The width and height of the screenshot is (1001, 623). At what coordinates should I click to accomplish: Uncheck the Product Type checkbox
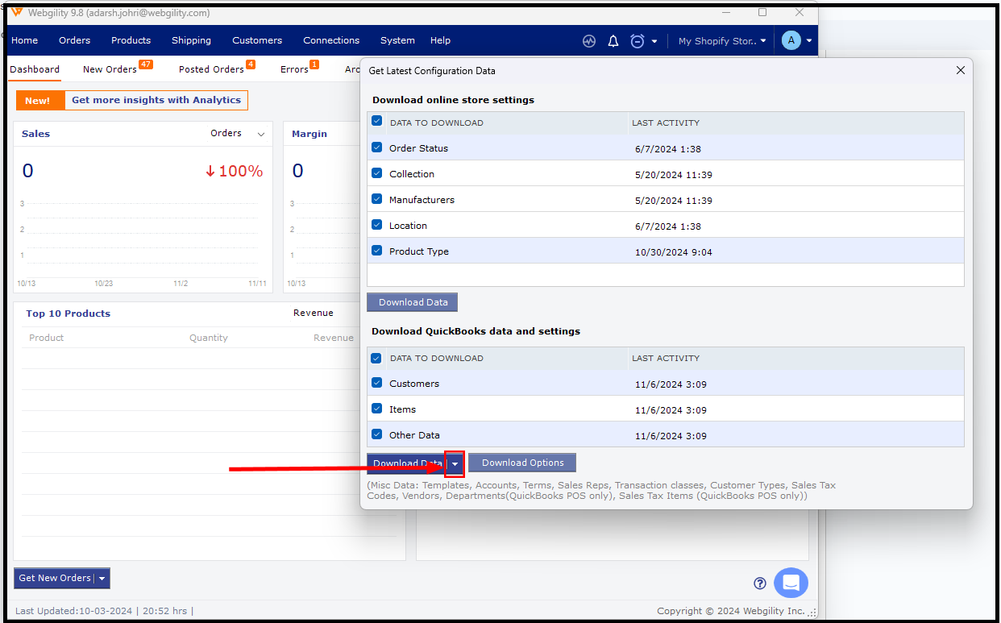click(376, 251)
